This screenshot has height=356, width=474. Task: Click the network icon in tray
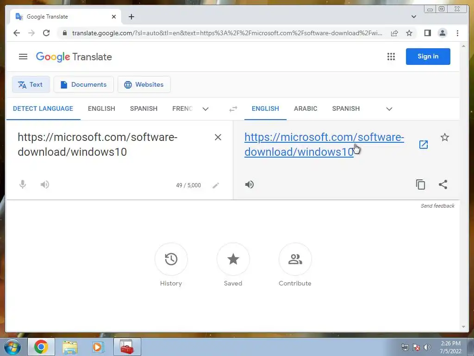405,347
